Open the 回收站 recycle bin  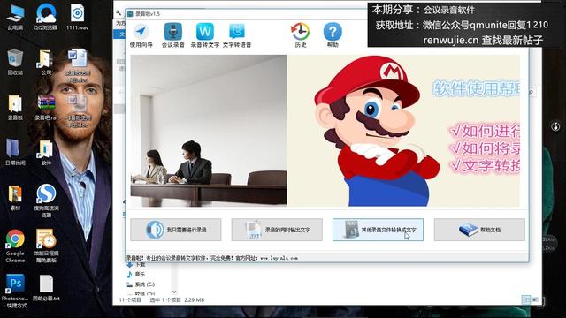[15, 63]
